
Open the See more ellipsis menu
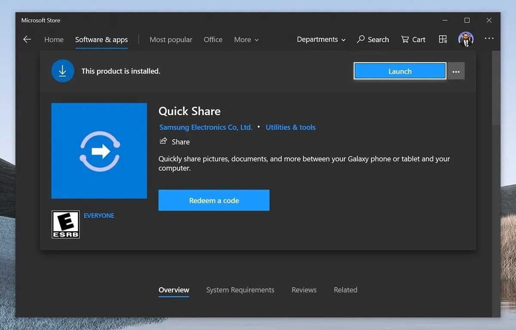[489, 39]
